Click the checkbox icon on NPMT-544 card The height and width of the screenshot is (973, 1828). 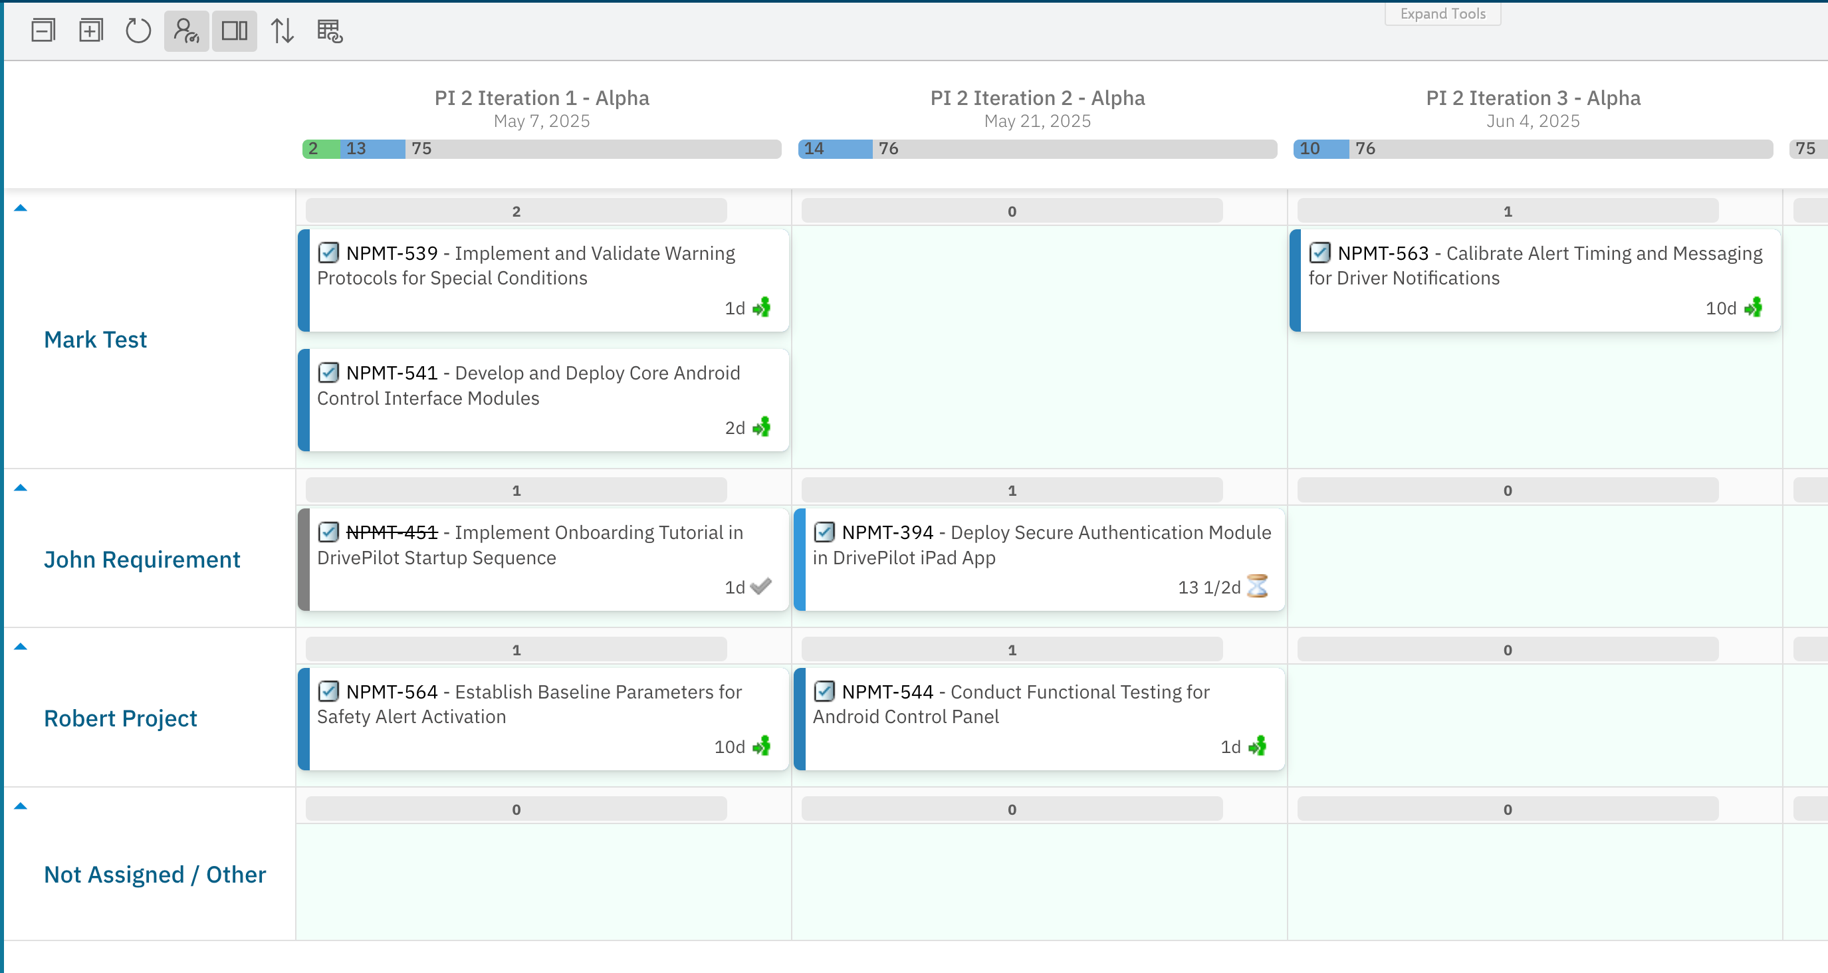[824, 691]
